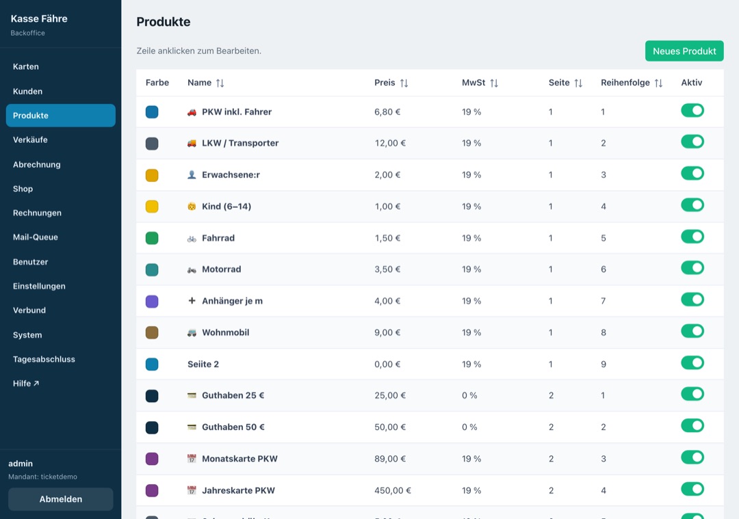Switch off Aktiv for Monatskarte PKW
This screenshot has width=739, height=519.
[692, 457]
